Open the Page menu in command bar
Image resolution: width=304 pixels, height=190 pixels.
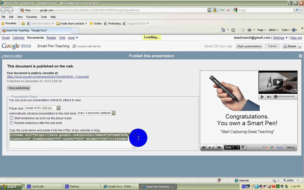[261, 30]
